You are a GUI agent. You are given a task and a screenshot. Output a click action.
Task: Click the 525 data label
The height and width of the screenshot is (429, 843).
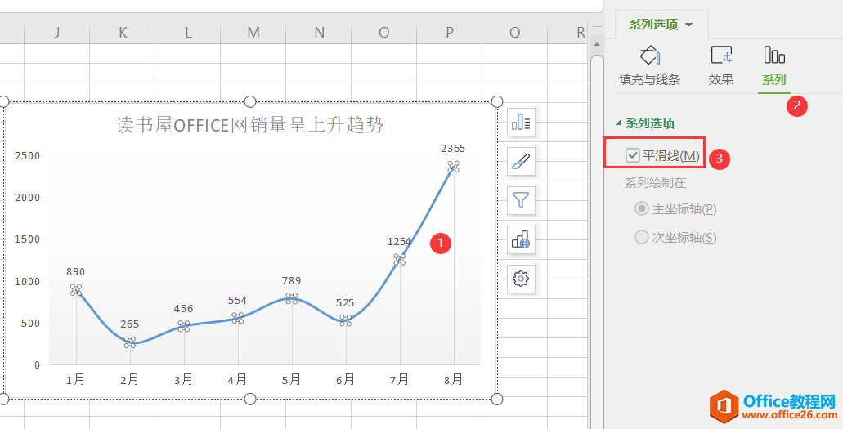click(x=345, y=302)
